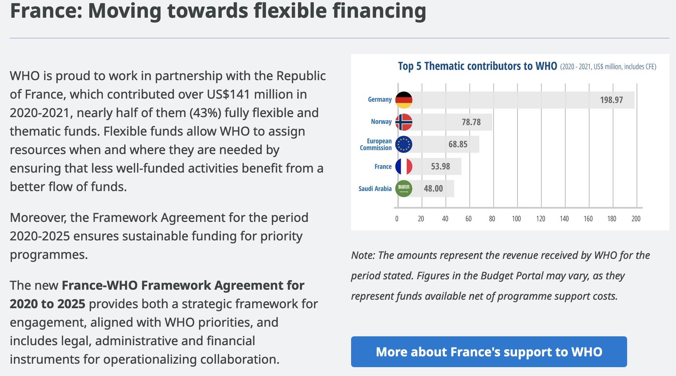The image size is (676, 376).
Task: Click the Norway flag icon
Action: click(x=404, y=122)
